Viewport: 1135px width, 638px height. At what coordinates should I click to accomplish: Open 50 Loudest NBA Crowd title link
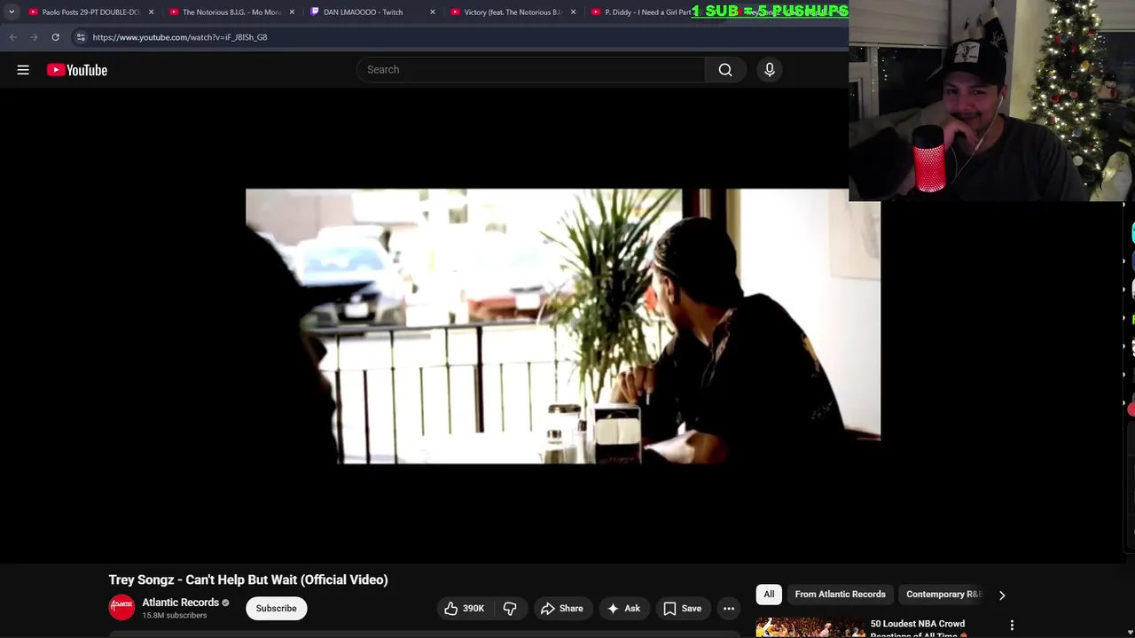click(918, 628)
